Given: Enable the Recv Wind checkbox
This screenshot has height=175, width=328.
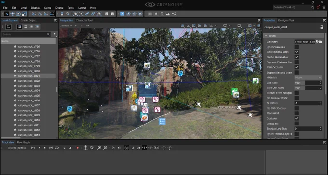Looking at the screenshot, I should tap(297, 113).
